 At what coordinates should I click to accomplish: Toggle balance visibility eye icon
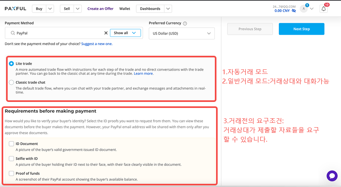(x=293, y=10)
